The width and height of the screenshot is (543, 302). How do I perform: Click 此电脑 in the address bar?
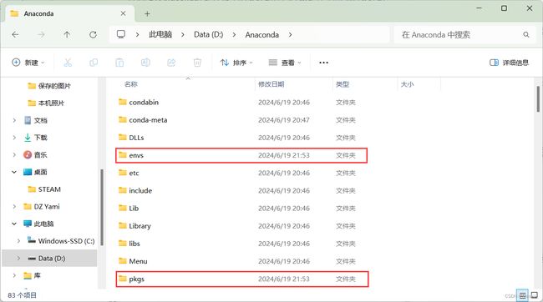coord(160,34)
